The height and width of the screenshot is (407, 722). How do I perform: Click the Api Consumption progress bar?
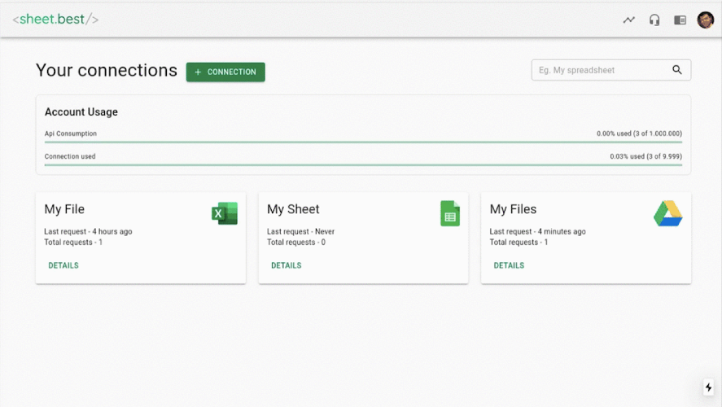point(363,142)
